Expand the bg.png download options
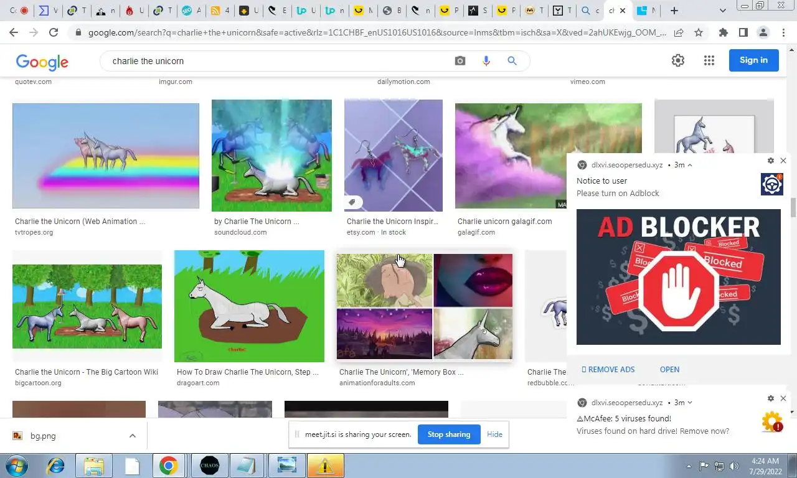This screenshot has height=478, width=797. coord(133,436)
